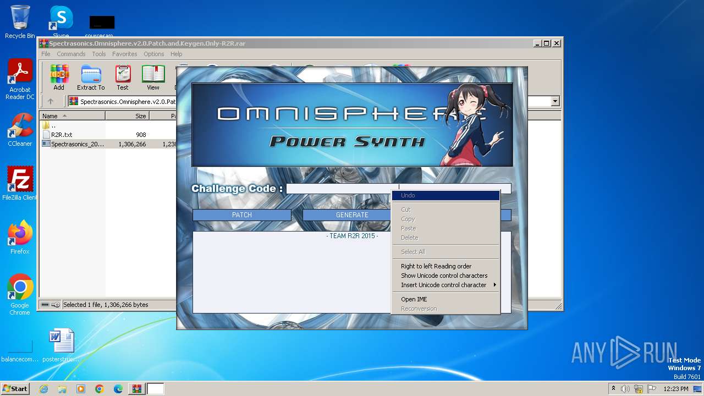Click the Challenge Code input field
The width and height of the screenshot is (704, 396).
399,189
